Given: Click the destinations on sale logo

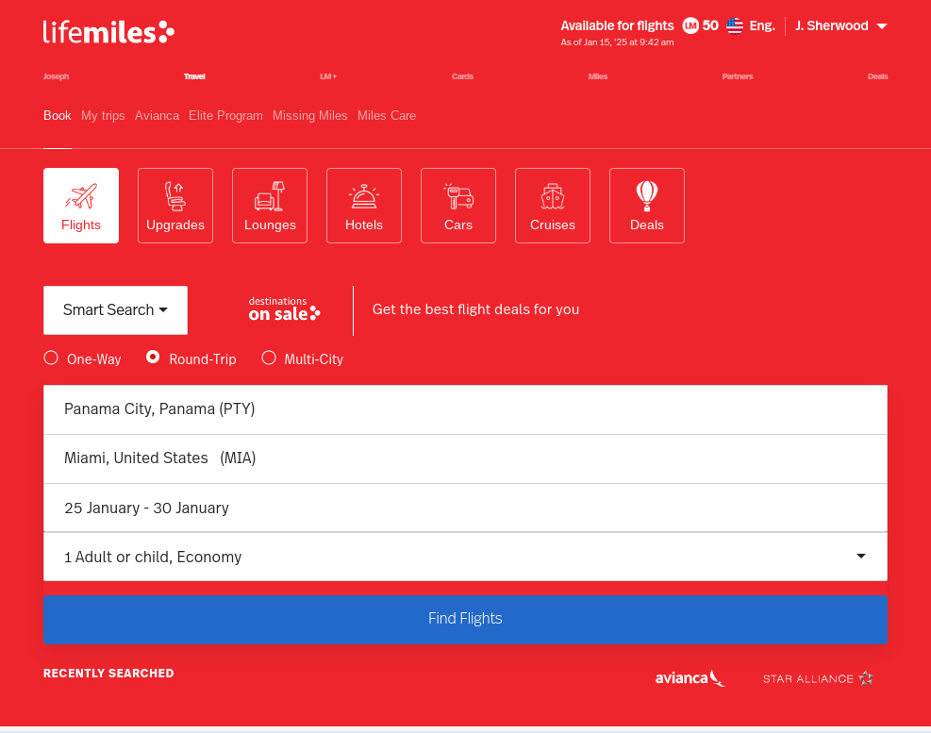Looking at the screenshot, I should click(284, 308).
